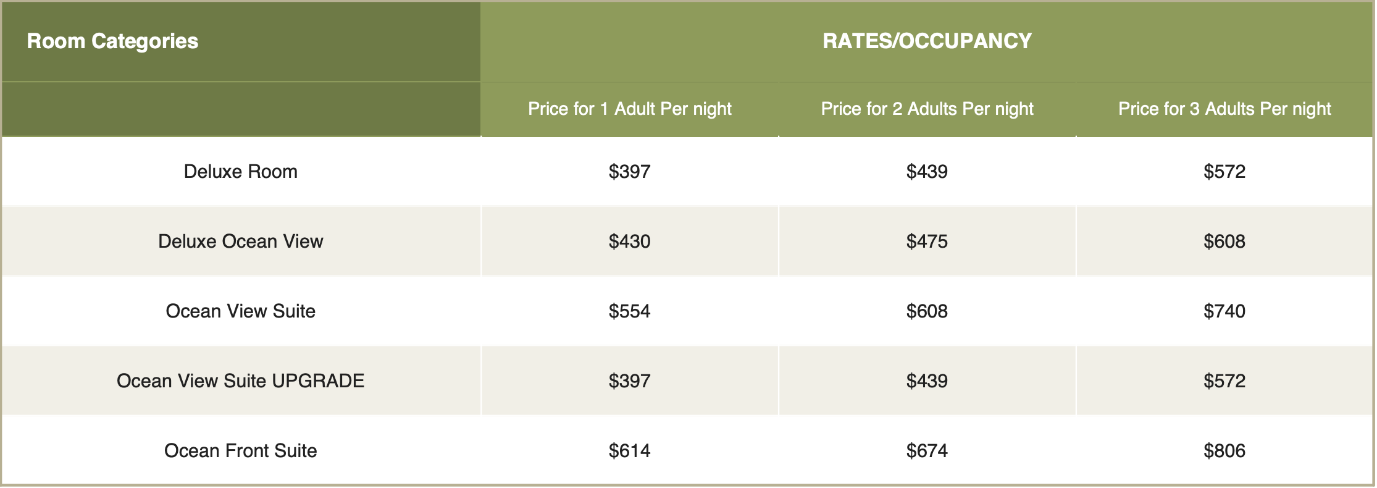This screenshot has height=488, width=1377.
Task: Click the Deluxe Room $397 price
Action: pos(629,171)
